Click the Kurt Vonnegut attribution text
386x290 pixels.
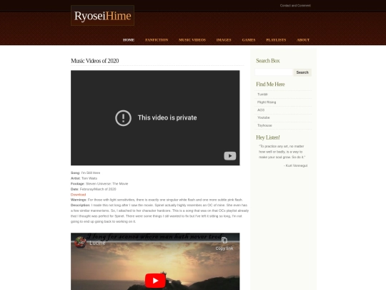tap(295, 165)
